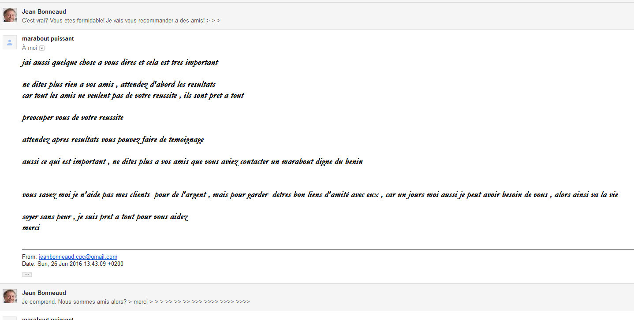Click the "Jean Bonneaud" name above "Je comprend"
634x320 pixels.
44,293
